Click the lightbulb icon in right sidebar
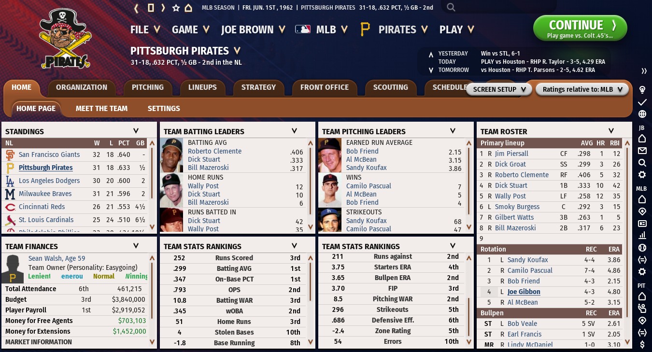This screenshot has height=352, width=652. tap(642, 90)
